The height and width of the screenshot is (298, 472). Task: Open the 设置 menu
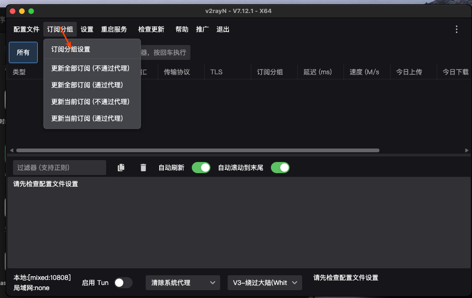click(87, 29)
